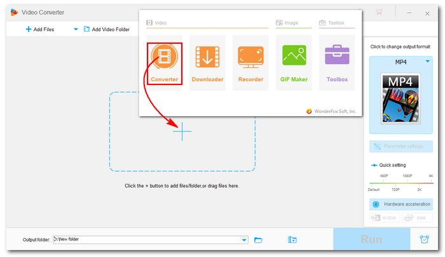Click the plus sign to add files
Screen dimensions: 445x257
coord(182,131)
